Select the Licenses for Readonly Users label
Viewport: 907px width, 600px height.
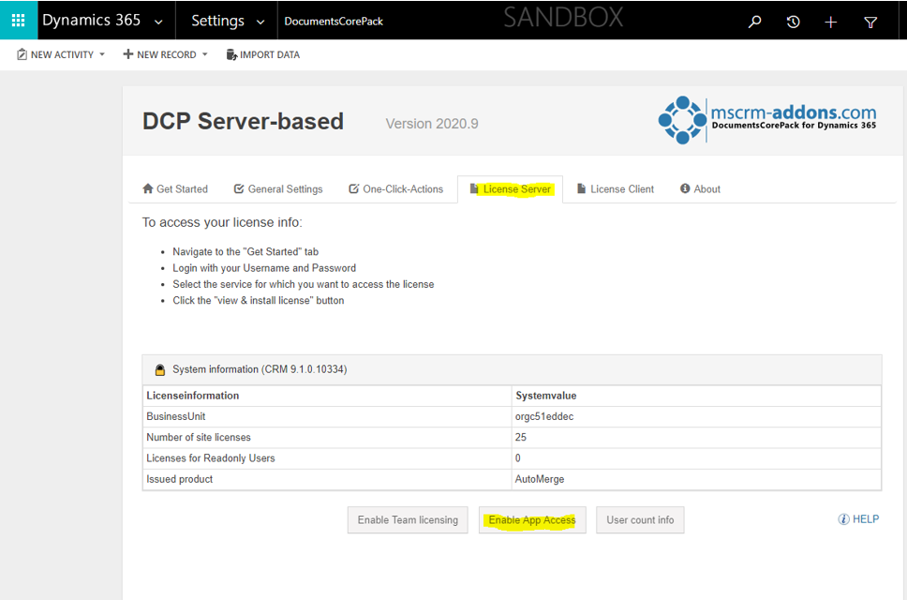pyautogui.click(x=211, y=458)
